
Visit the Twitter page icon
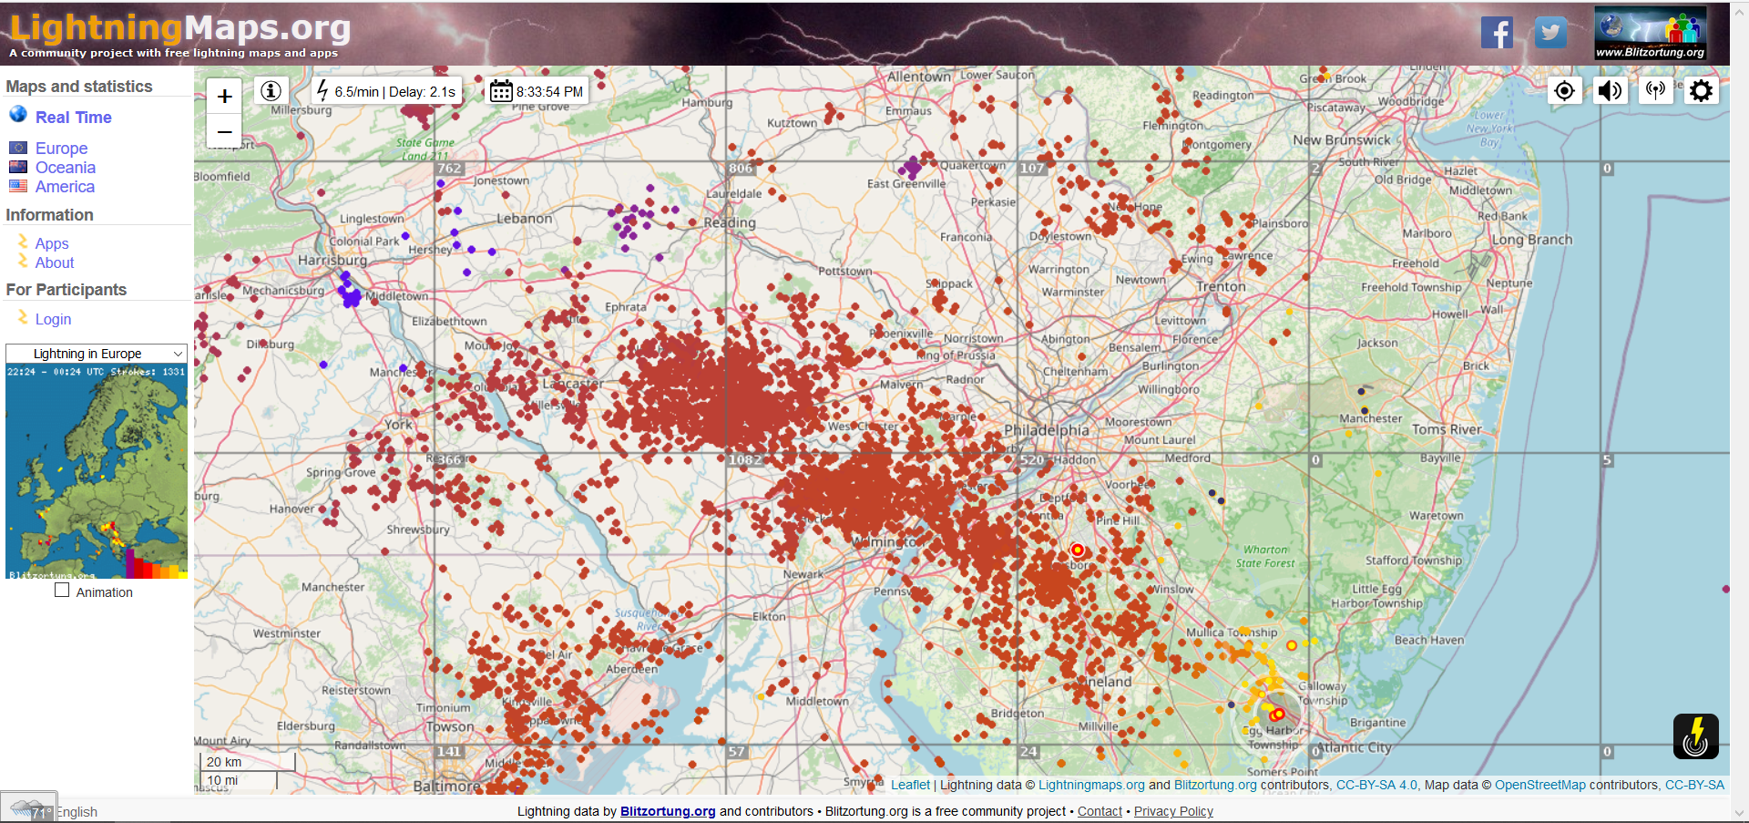tap(1550, 33)
